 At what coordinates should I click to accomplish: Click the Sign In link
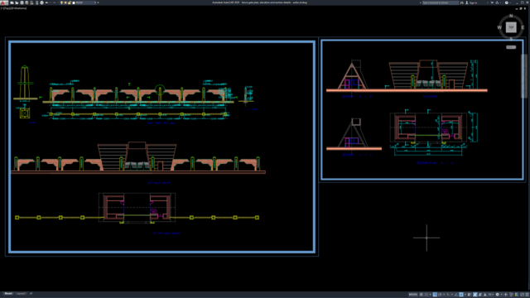pyautogui.click(x=473, y=2)
